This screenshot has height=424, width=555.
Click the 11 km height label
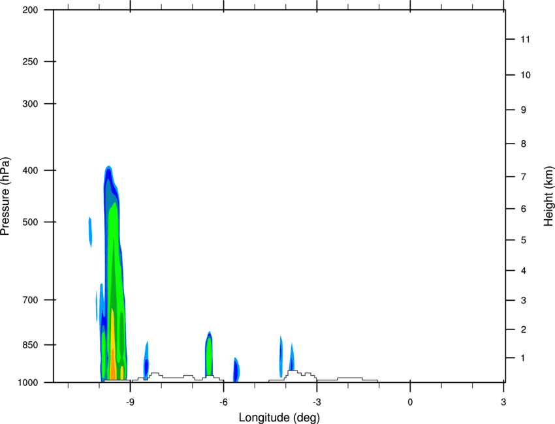click(x=525, y=39)
